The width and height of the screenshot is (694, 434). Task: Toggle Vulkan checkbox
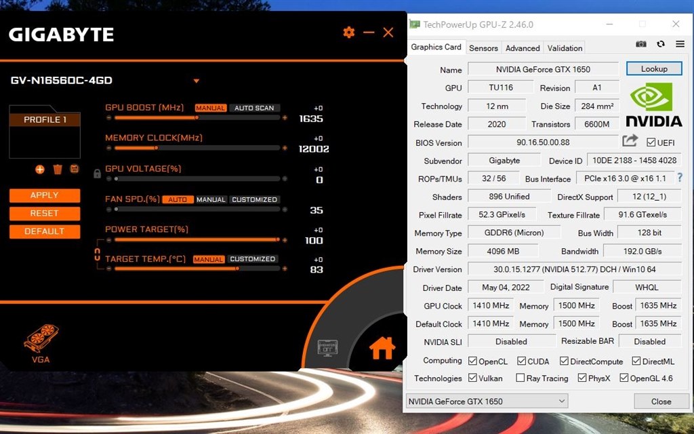point(472,378)
